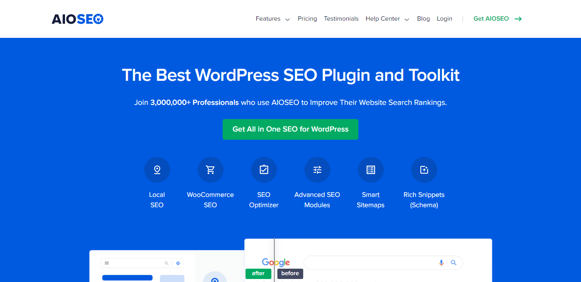The width and height of the screenshot is (581, 282).
Task: Click the green 'after' label
Action: pos(258,273)
